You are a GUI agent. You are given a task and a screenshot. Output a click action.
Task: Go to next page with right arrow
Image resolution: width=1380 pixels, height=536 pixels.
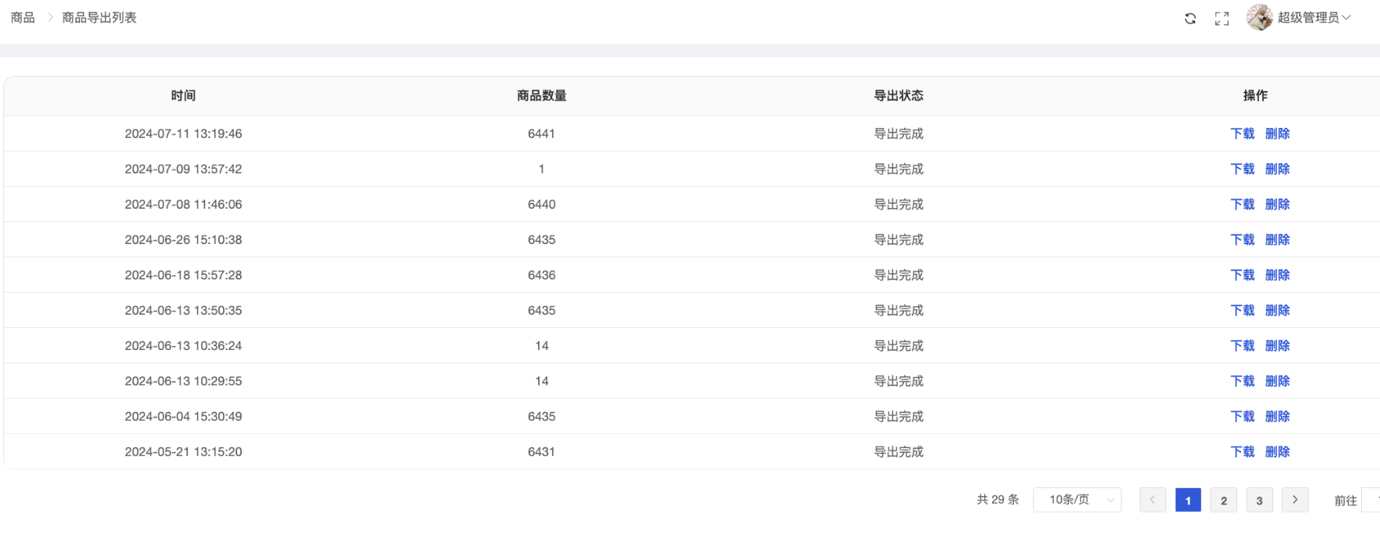(1294, 500)
